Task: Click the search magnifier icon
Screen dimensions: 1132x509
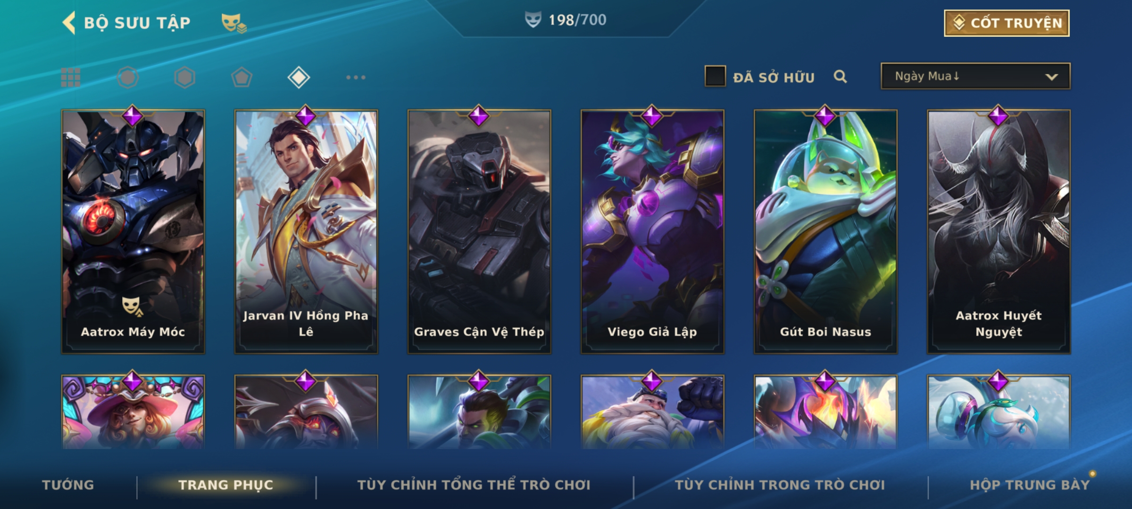Action: point(840,76)
